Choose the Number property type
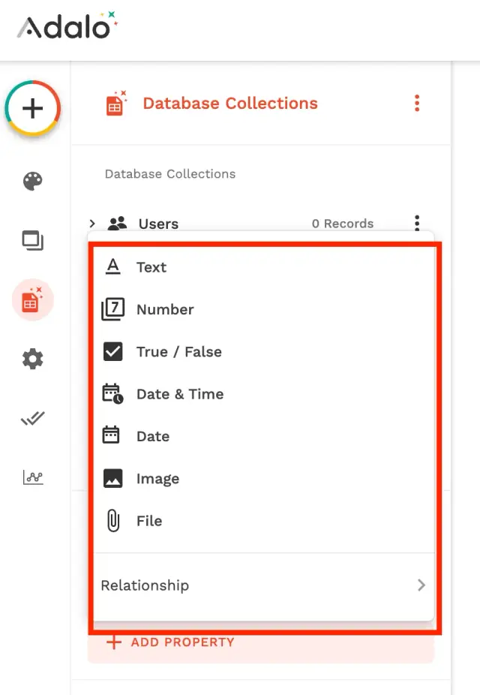 pos(165,309)
